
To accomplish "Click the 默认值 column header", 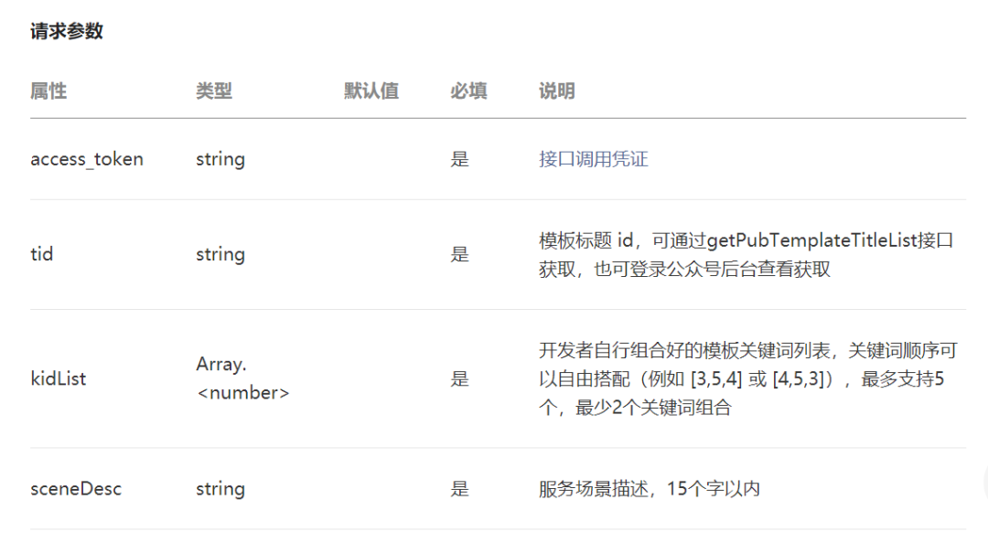I will click(371, 91).
